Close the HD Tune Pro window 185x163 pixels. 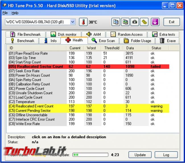tap(180, 5)
